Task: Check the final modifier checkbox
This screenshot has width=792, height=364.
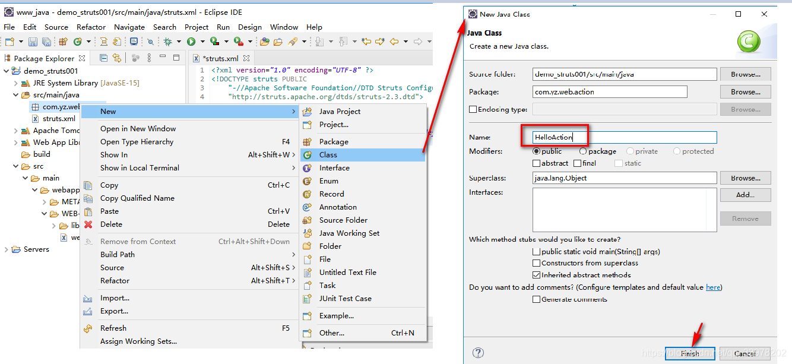Action: (x=577, y=163)
